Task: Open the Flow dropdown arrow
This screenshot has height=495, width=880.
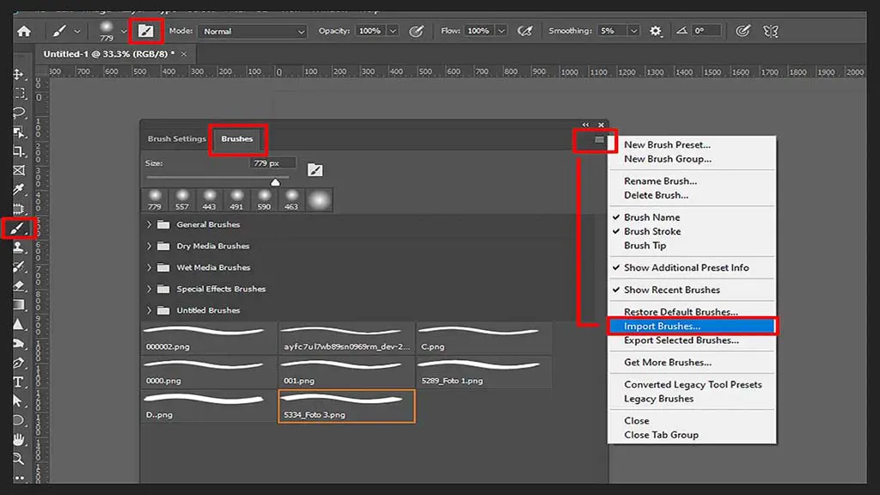Action: (x=501, y=31)
